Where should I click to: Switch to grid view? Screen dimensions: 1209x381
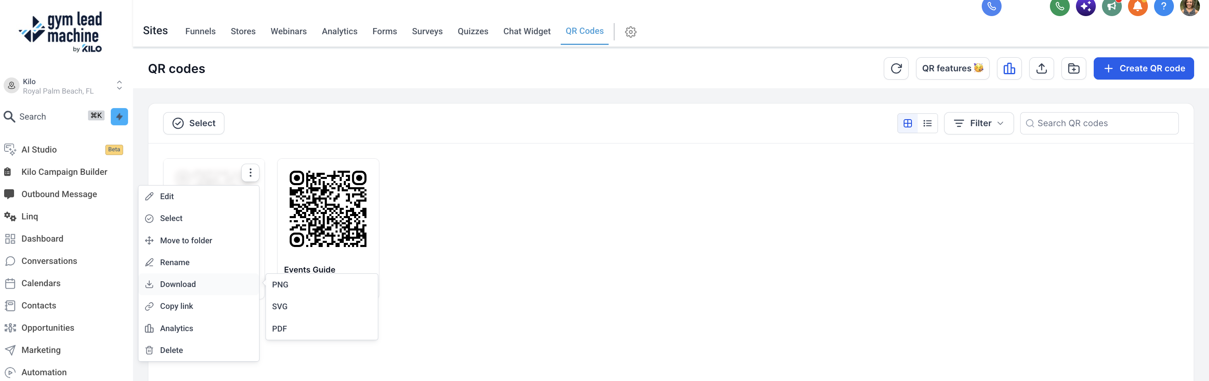[x=907, y=123]
